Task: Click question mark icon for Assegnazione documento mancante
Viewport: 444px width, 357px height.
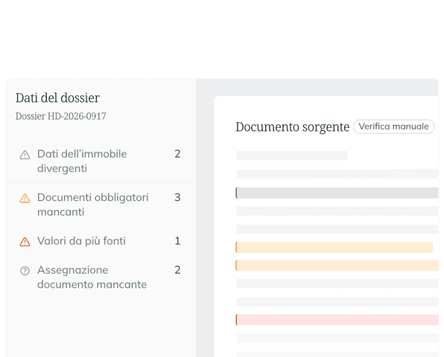Action: (x=25, y=271)
